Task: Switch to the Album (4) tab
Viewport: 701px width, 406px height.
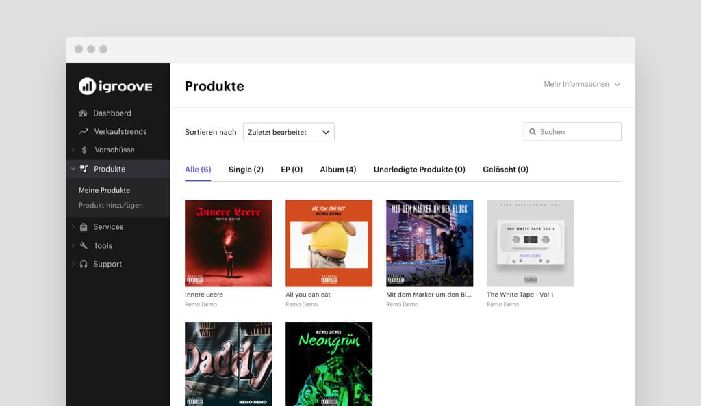Action: [338, 170]
